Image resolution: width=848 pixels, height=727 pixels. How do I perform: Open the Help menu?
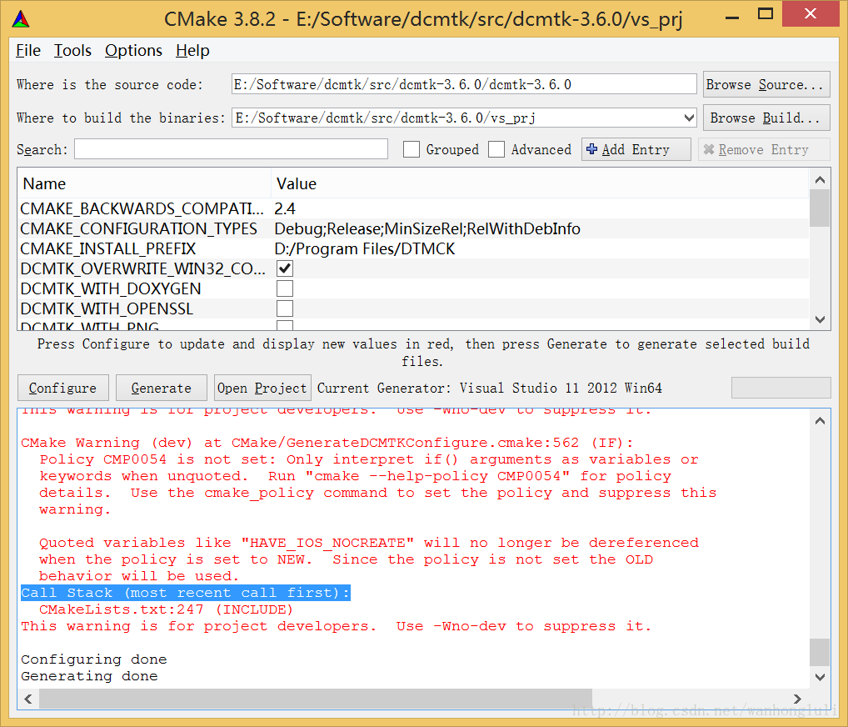[x=192, y=50]
